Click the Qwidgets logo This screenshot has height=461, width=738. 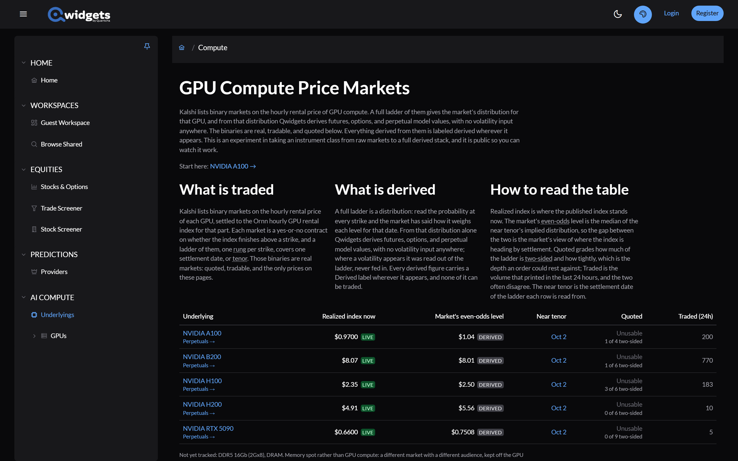[x=79, y=14]
